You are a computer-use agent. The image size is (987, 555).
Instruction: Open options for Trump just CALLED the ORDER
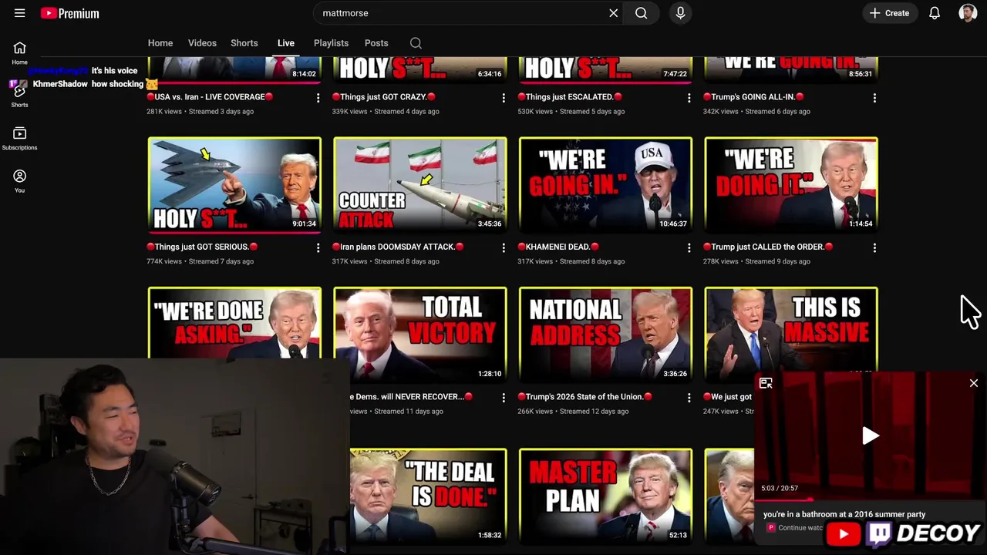(x=874, y=247)
